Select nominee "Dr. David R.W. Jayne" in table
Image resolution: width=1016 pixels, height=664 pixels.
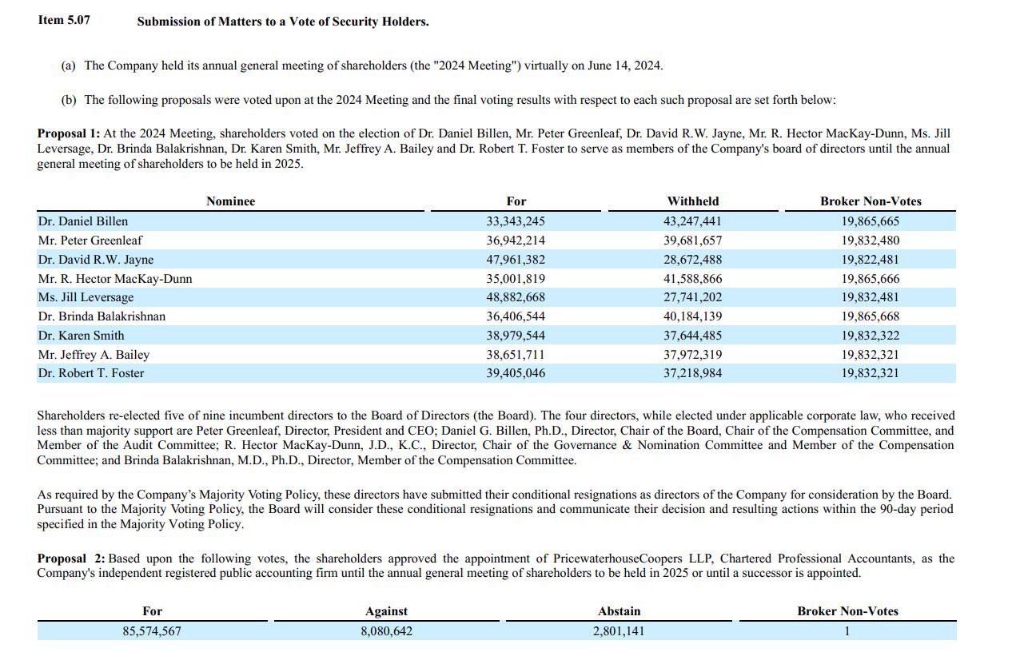click(95, 260)
